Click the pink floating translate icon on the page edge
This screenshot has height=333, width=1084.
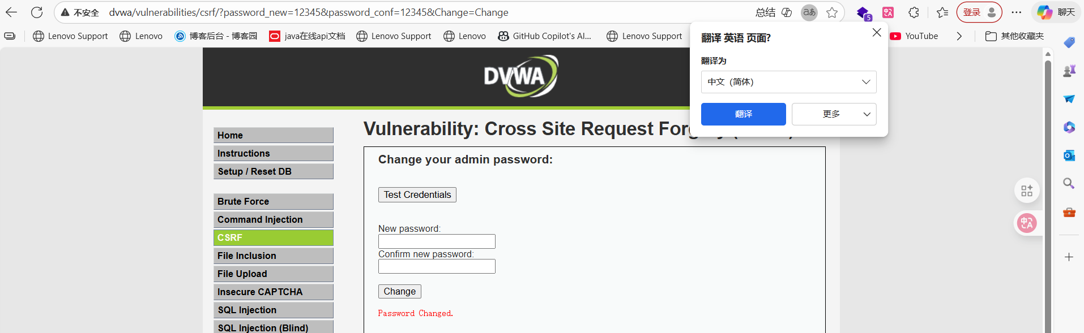click(x=1027, y=223)
